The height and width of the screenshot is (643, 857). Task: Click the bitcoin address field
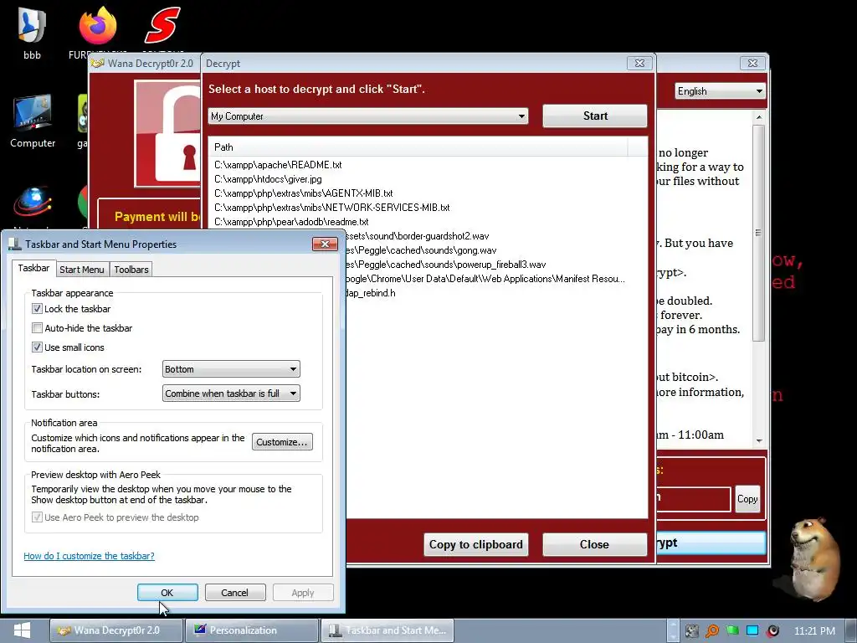click(693, 499)
